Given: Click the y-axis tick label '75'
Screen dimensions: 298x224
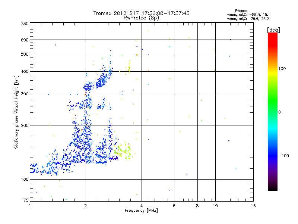Looking at the screenshot, I should (x=26, y=200).
